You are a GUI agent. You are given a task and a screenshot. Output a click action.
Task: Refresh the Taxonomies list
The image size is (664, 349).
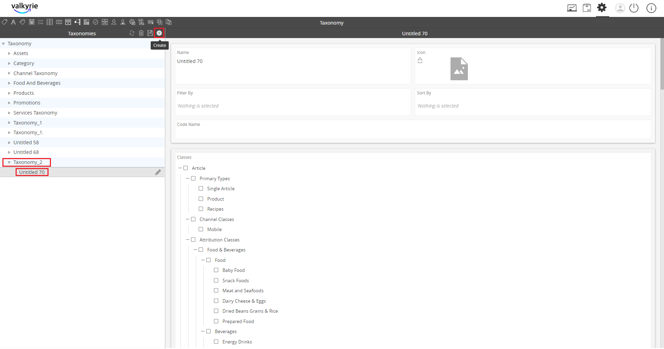click(x=132, y=33)
